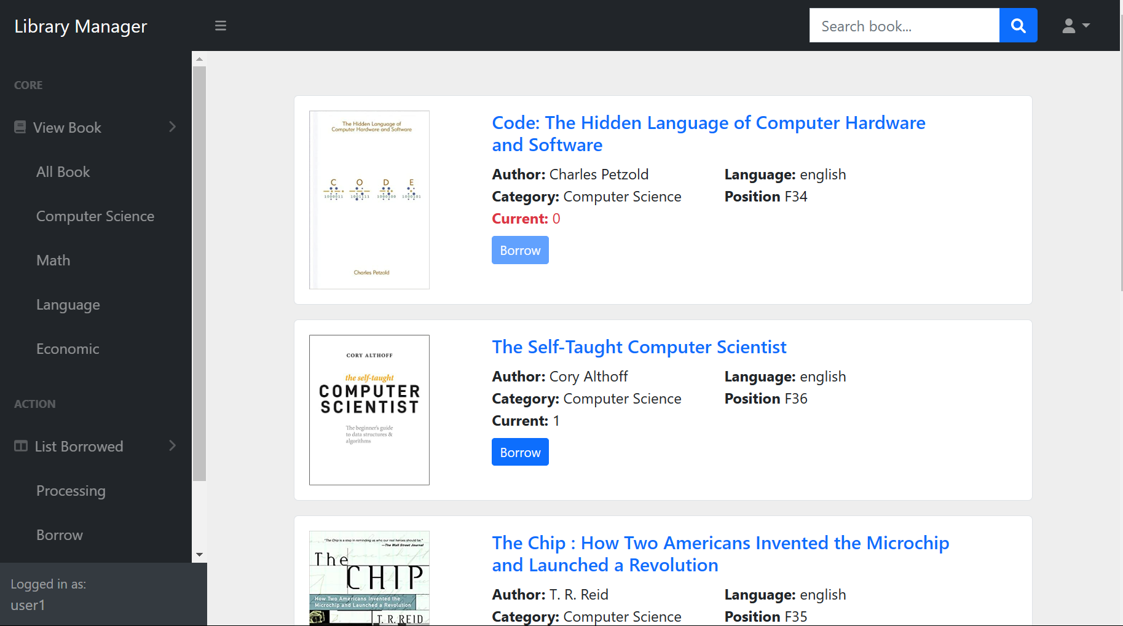Select the Computer Science category

tap(95, 216)
